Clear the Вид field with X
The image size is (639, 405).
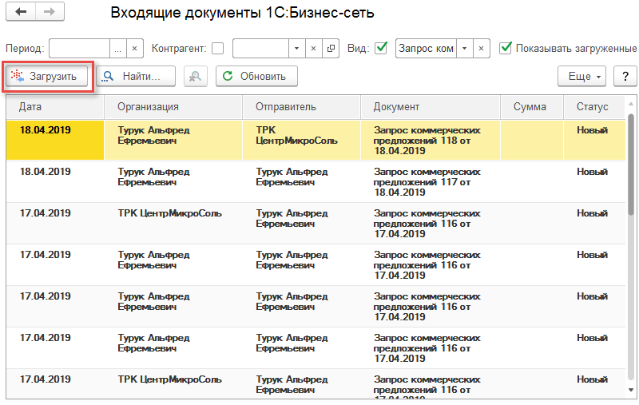[481, 49]
